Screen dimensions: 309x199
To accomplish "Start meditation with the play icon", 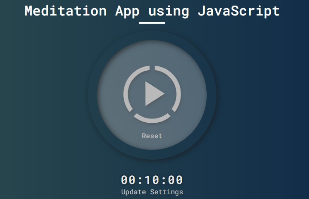I will [152, 94].
